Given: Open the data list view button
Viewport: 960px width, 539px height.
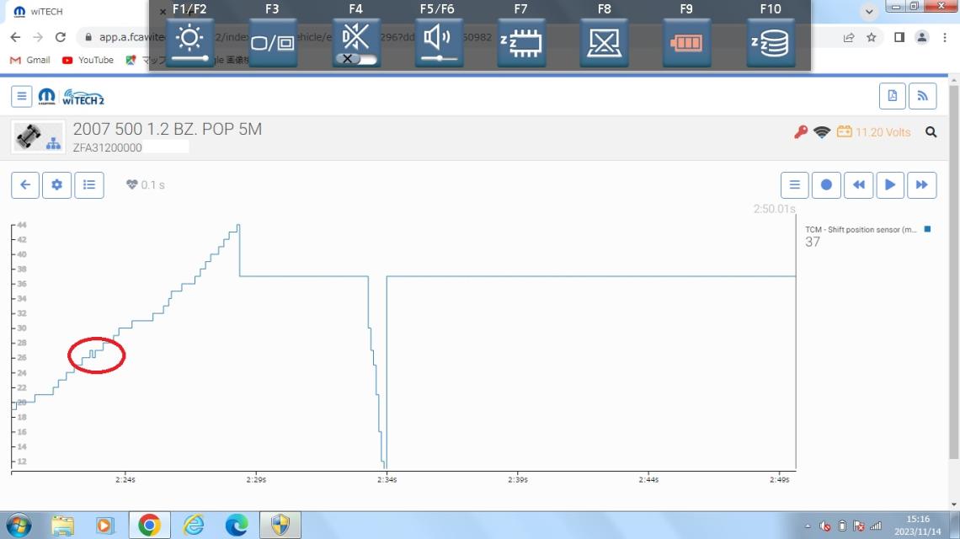Looking at the screenshot, I should point(89,185).
